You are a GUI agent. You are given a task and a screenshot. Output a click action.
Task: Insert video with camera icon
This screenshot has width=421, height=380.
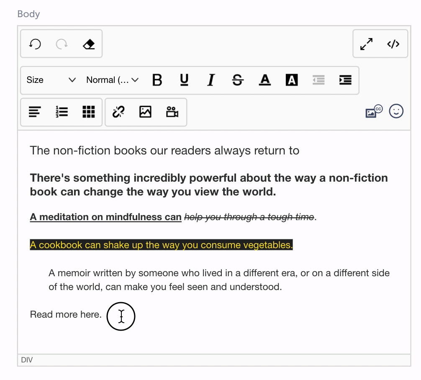[x=172, y=112]
